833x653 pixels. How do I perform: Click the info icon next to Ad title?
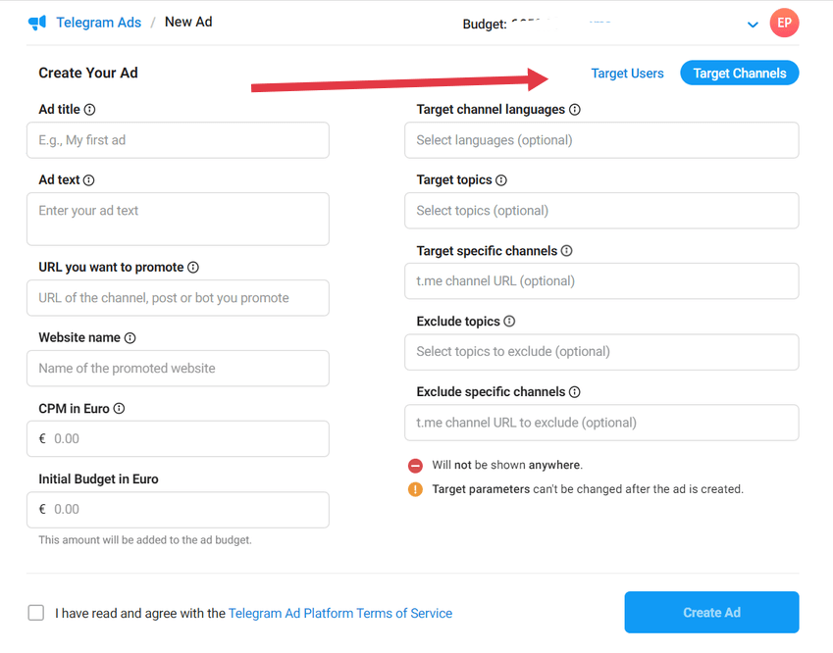click(x=90, y=110)
